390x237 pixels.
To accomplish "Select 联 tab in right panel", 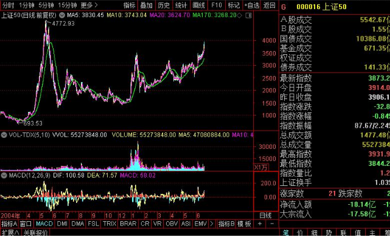I will (x=344, y=233).
